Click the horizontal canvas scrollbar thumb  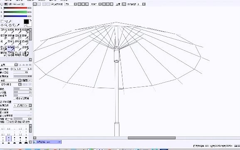(x=152, y=138)
